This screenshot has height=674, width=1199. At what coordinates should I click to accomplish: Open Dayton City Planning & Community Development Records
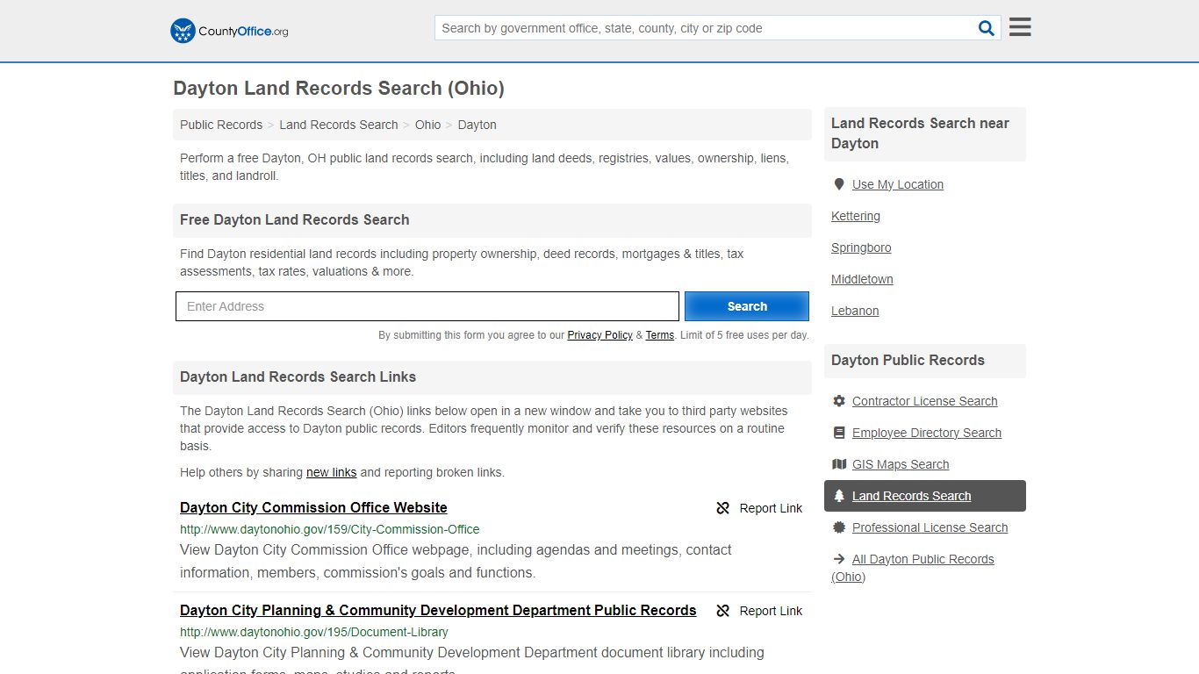click(438, 610)
